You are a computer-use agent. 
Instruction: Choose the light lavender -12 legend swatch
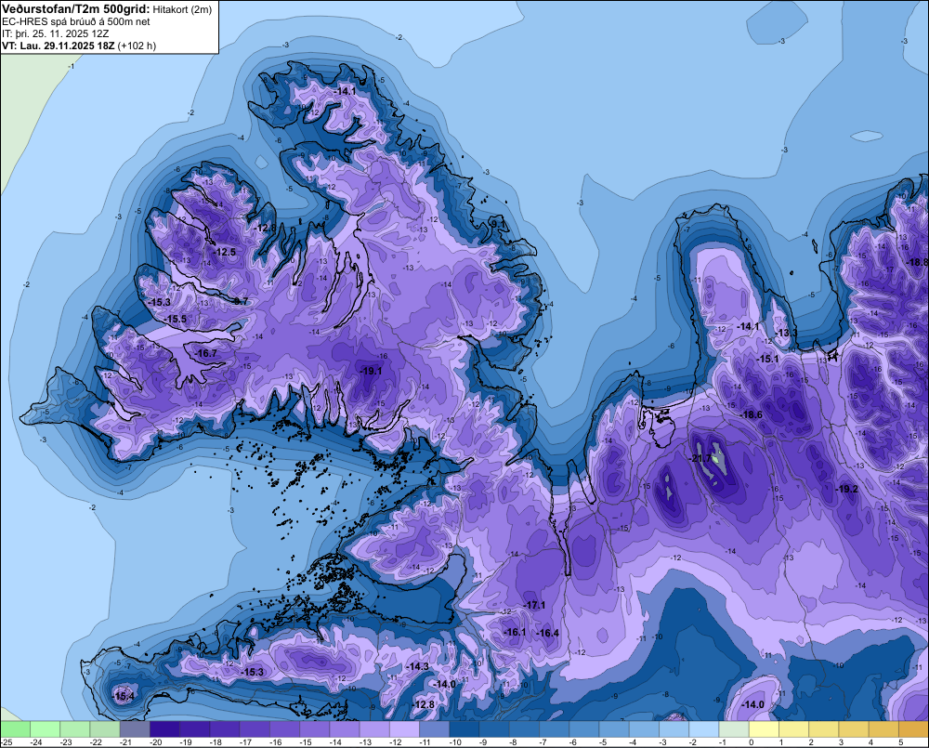tap(405, 729)
